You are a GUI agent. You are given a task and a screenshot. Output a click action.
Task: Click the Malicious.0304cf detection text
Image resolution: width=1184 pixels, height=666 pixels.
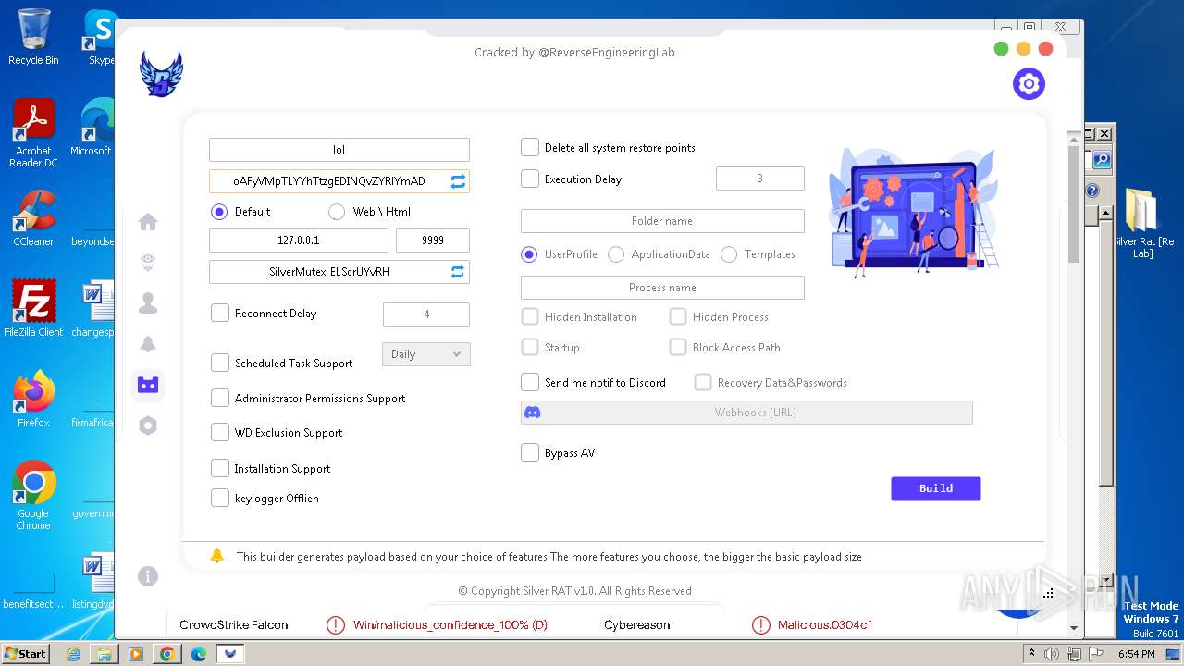click(824, 625)
